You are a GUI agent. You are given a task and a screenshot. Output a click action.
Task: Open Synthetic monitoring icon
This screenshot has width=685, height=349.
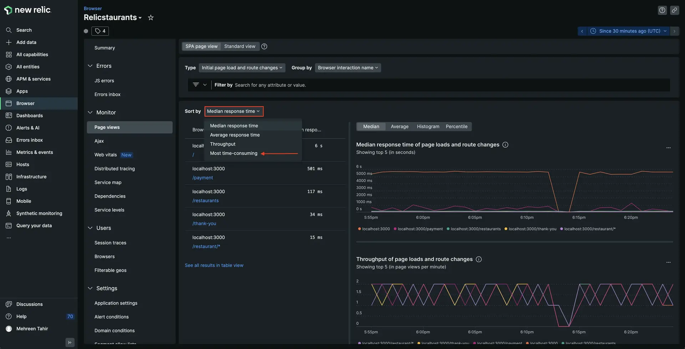pos(9,213)
